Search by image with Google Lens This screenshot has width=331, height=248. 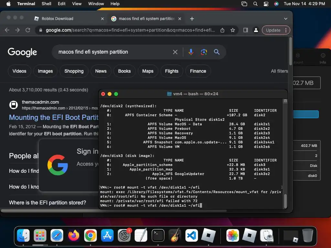pyautogui.click(x=204, y=52)
